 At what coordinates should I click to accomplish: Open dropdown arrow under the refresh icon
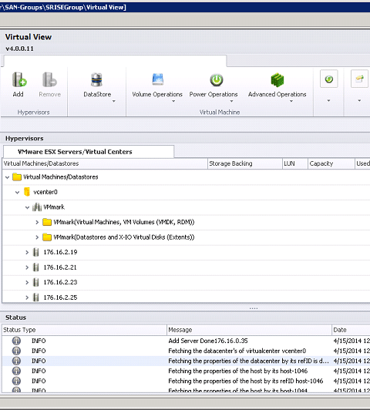328,100
